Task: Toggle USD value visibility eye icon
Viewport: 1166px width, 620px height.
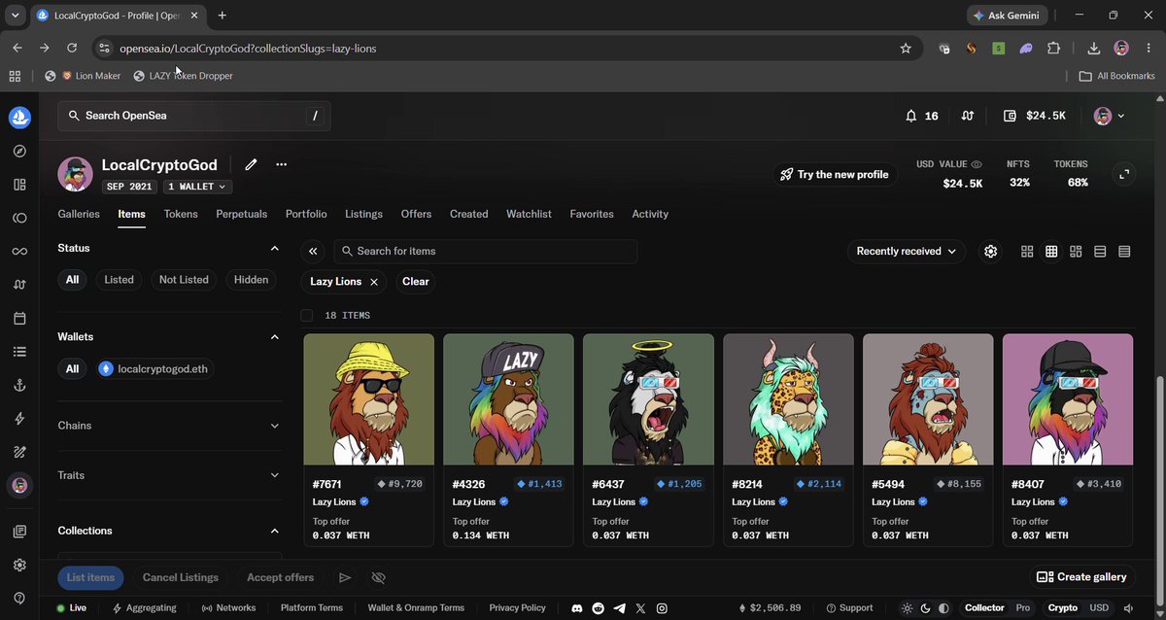Action: [977, 164]
